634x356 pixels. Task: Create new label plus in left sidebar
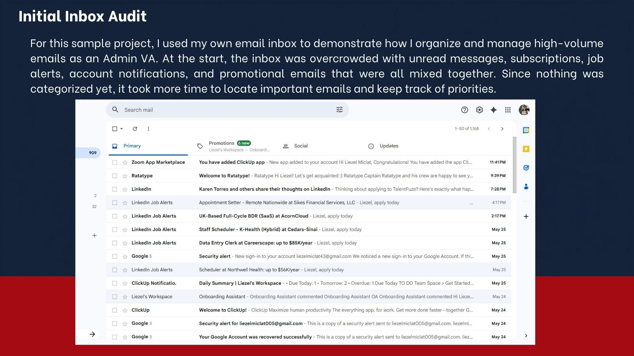(94, 235)
